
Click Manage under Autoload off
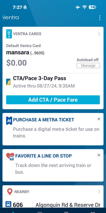[88, 65]
